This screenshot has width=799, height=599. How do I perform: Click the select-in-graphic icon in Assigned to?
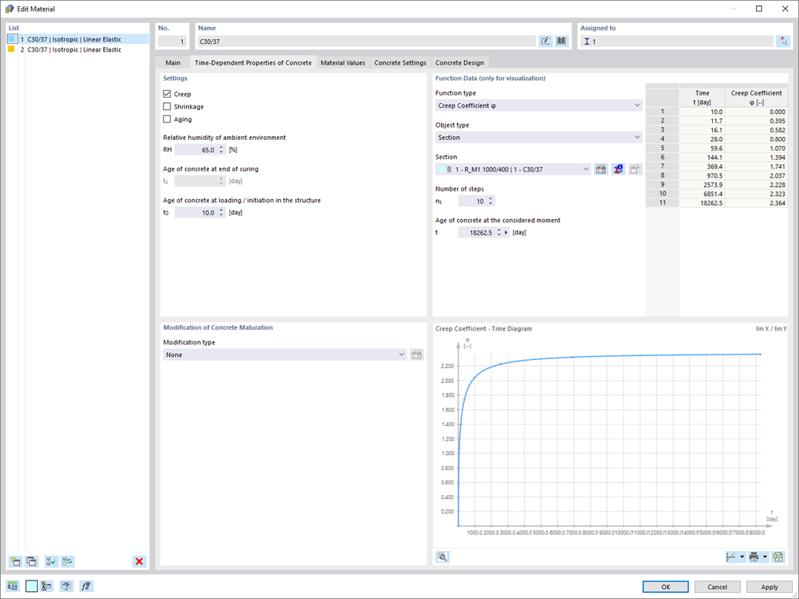(x=783, y=42)
